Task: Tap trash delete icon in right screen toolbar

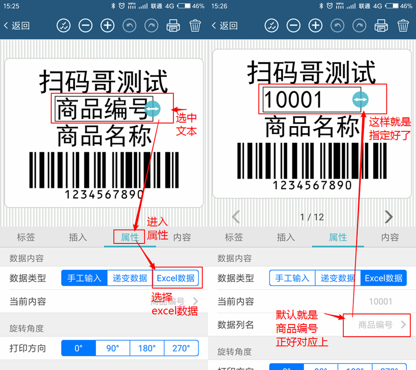Action: click(403, 26)
